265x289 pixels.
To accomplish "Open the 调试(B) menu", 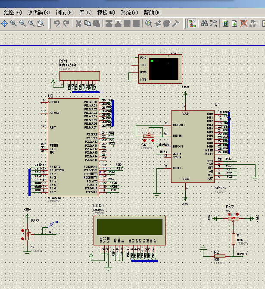I will (65, 13).
